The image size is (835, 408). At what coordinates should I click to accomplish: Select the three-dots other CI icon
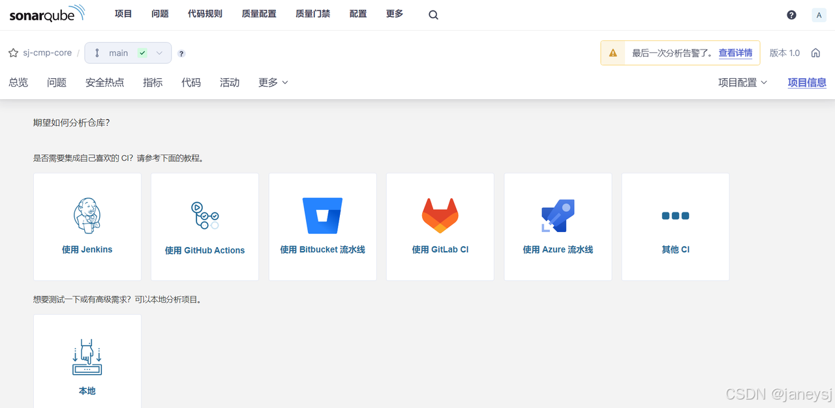coord(675,216)
